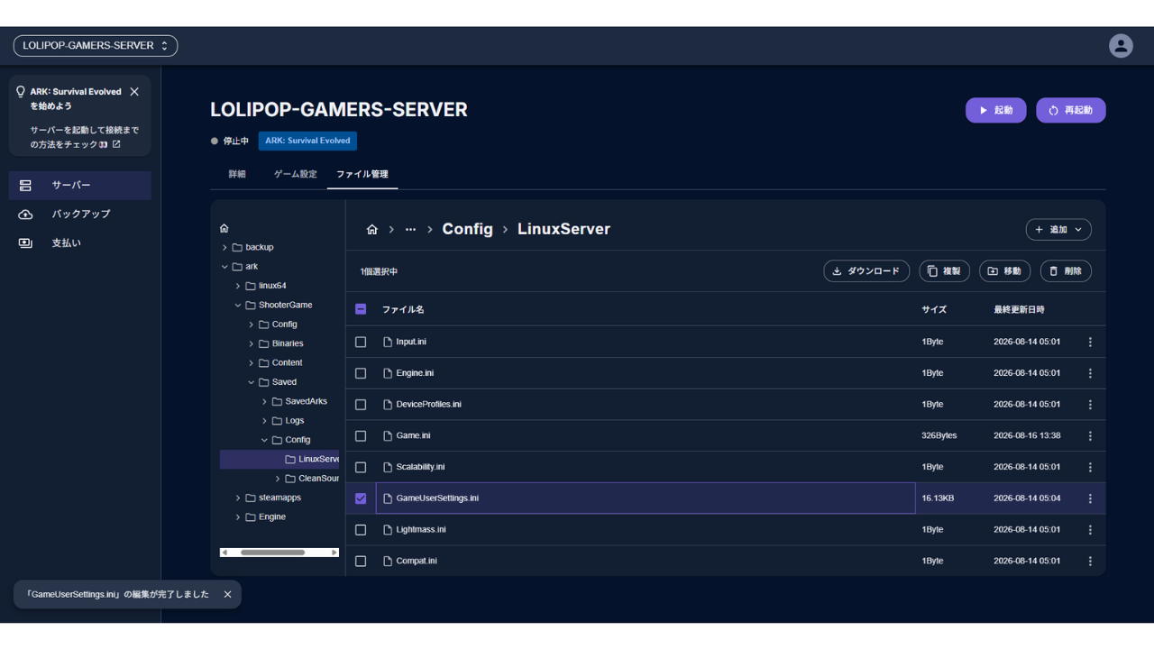Open the external link icon in the tip card

(116, 144)
